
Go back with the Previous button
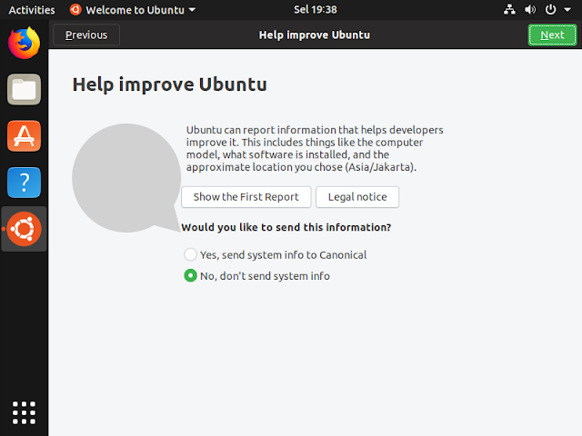click(x=86, y=35)
